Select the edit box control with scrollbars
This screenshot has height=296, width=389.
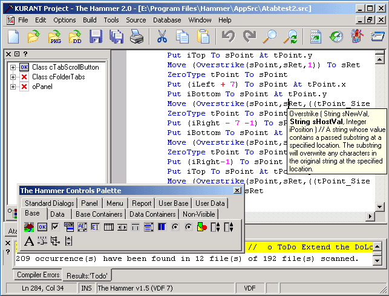pos(82,227)
